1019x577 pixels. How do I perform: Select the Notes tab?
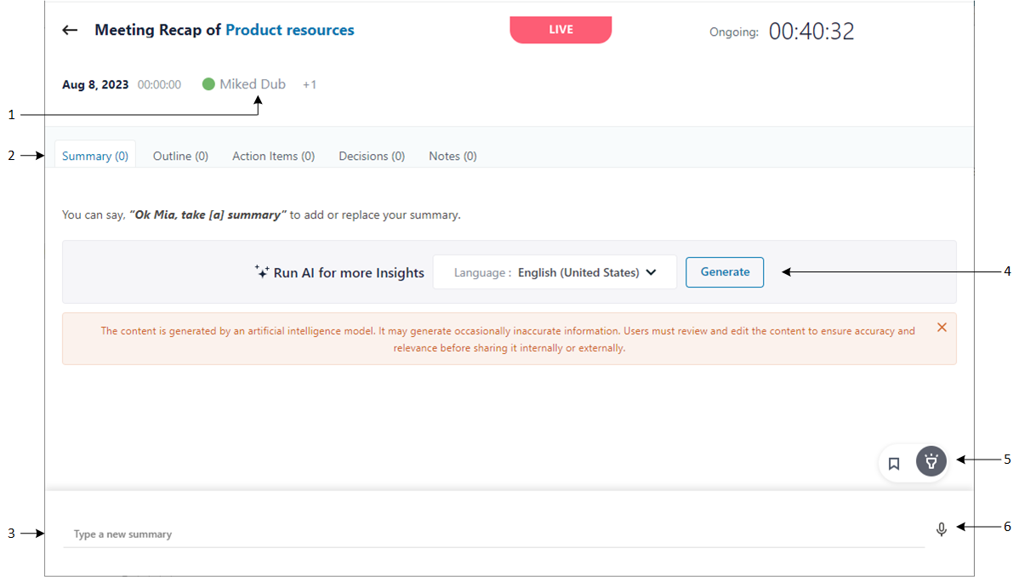(453, 156)
